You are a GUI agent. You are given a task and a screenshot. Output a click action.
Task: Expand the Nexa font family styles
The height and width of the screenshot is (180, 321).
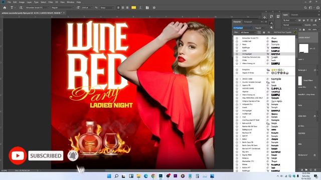(x=240, y=44)
